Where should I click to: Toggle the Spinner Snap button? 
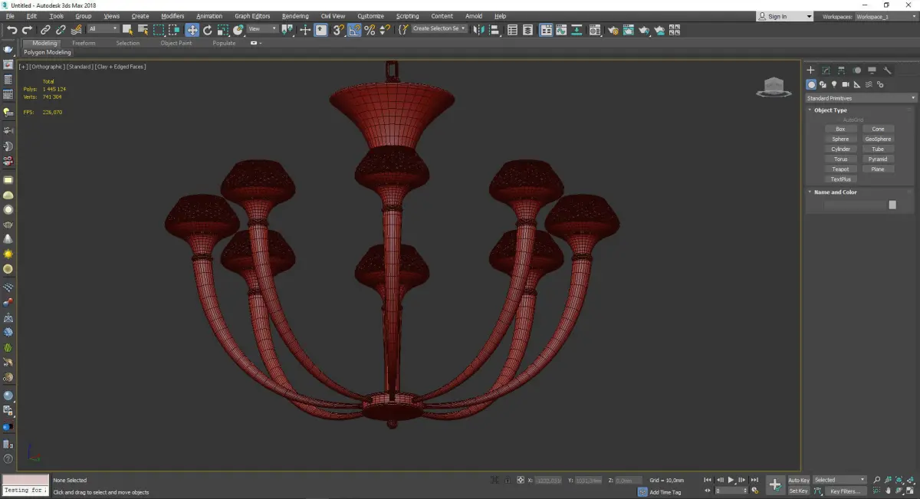[x=385, y=30]
